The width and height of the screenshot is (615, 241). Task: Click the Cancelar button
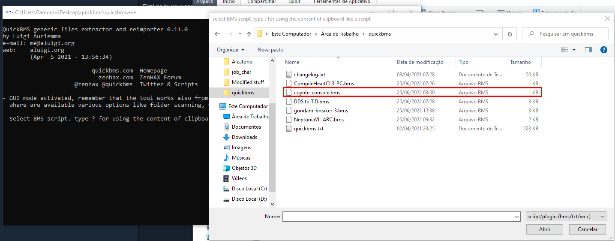[x=588, y=229]
